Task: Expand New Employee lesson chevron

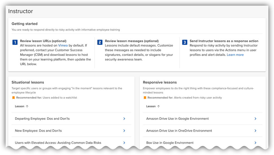Action: (124, 131)
